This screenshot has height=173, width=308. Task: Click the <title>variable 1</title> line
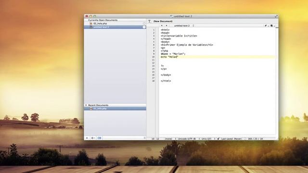[179, 36]
